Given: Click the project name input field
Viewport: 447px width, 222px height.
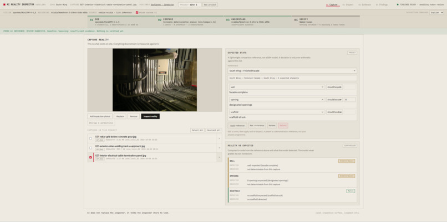Looking at the screenshot, I should pos(190,4).
